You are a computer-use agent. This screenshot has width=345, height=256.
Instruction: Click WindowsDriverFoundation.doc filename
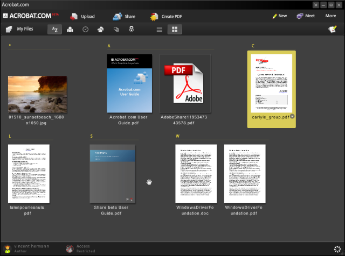(195, 210)
